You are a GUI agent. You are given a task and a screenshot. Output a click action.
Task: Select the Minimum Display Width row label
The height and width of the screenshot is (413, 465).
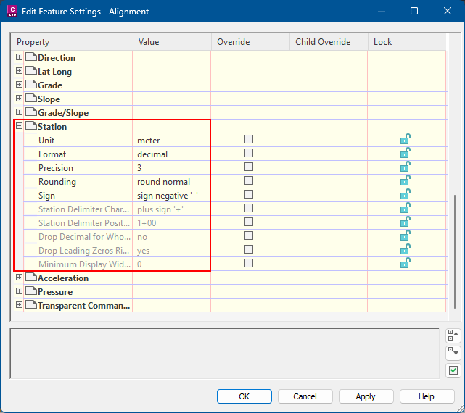(x=84, y=264)
